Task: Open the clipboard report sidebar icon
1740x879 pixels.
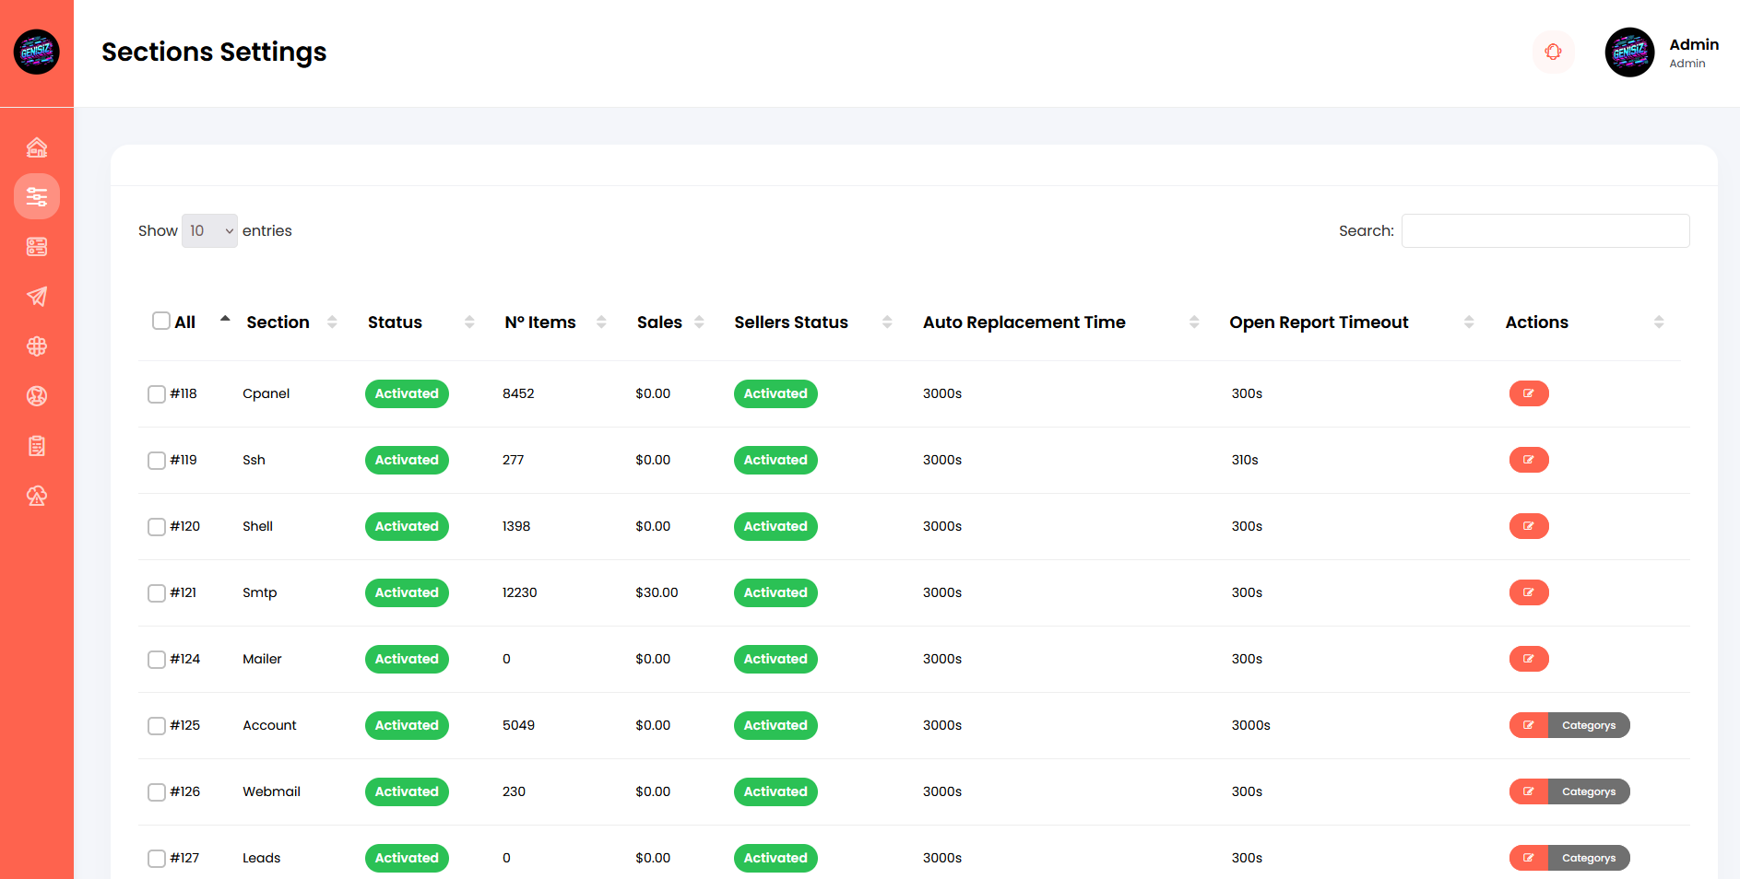Action: [x=37, y=446]
